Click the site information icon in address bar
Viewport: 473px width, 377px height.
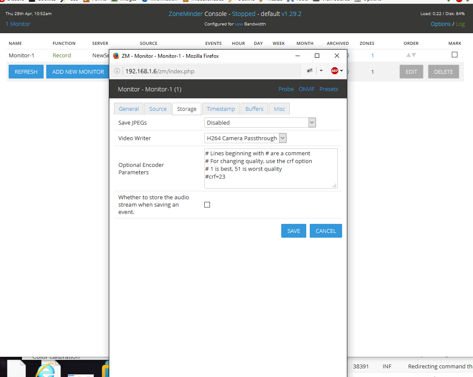117,71
